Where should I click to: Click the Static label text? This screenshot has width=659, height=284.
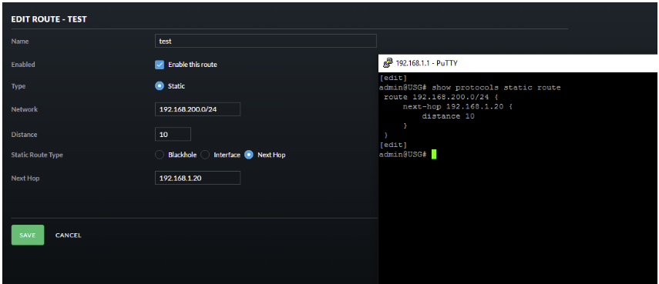pos(177,86)
